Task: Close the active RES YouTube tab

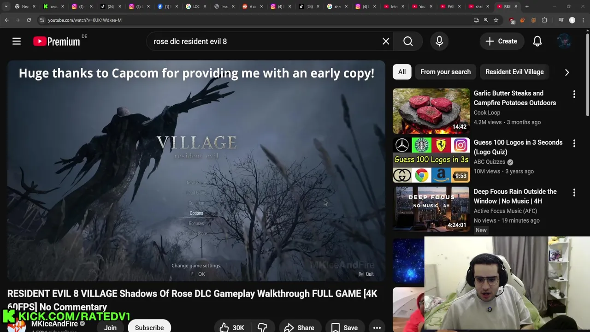Action: coord(516,6)
